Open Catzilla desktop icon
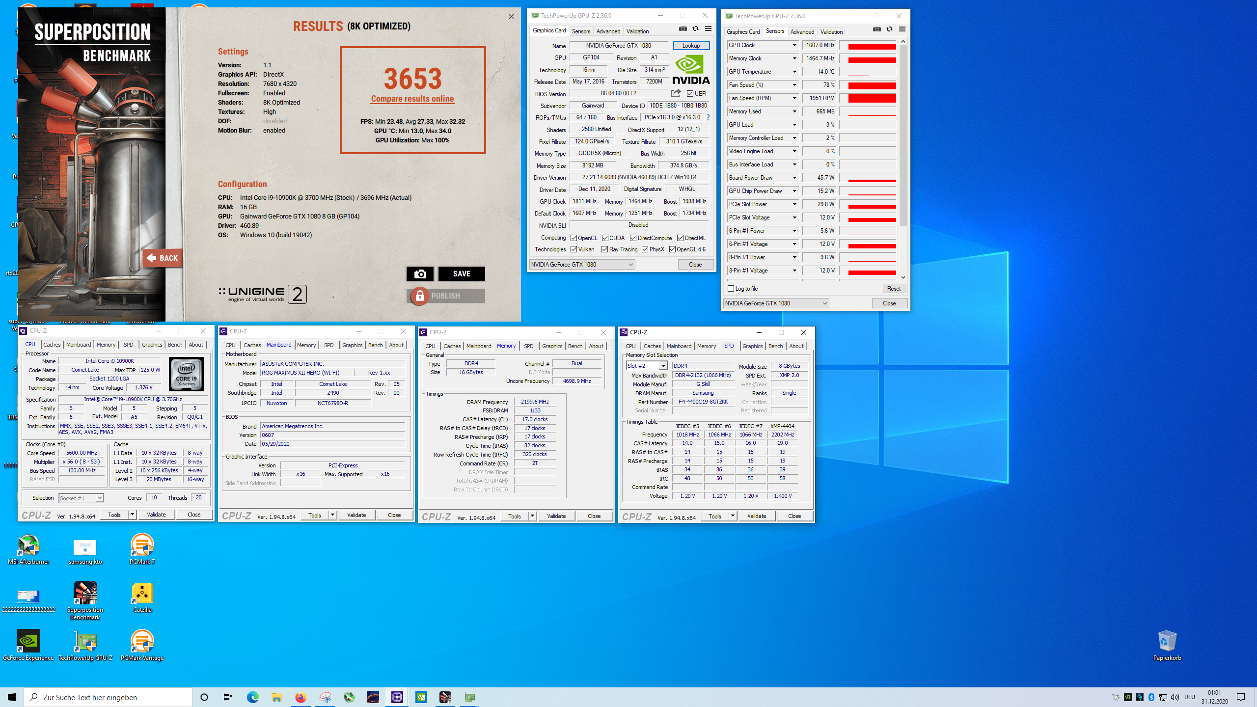 point(142,598)
